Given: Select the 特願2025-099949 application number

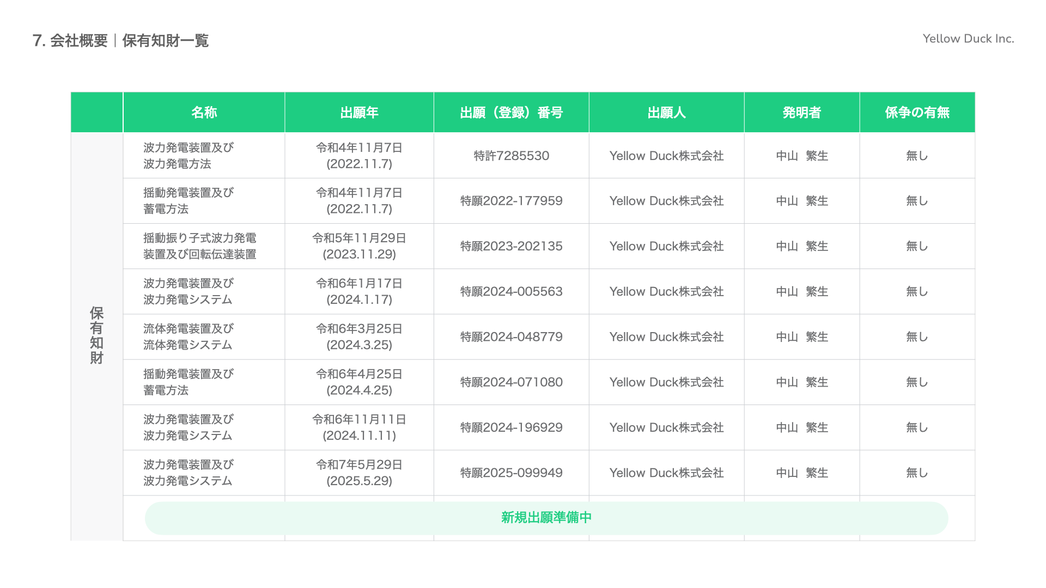Looking at the screenshot, I should pos(511,473).
